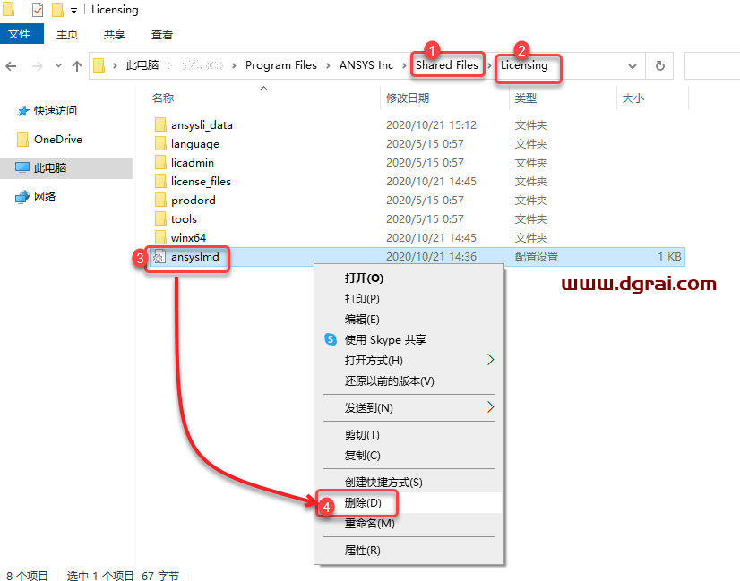The width and height of the screenshot is (740, 581).
Task: Click the folder icon in address bar
Action: tap(99, 65)
